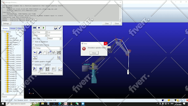The width and height of the screenshot is (188, 106).
Task: Open the film strip animation controls
Action: [47, 69]
